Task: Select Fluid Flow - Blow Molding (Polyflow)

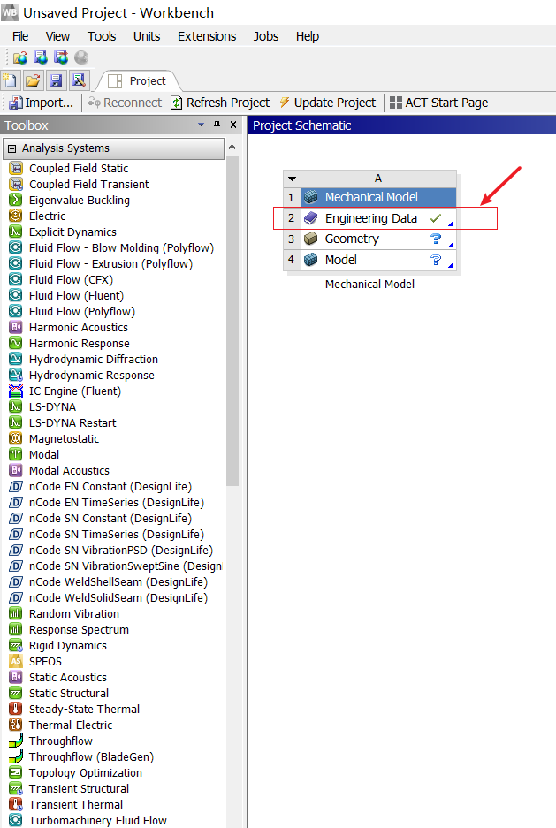Action: pyautogui.click(x=121, y=247)
